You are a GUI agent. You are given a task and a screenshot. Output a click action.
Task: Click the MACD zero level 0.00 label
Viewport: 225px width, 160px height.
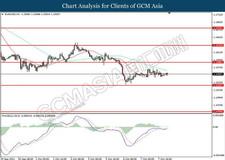pyautogui.click(x=216, y=127)
